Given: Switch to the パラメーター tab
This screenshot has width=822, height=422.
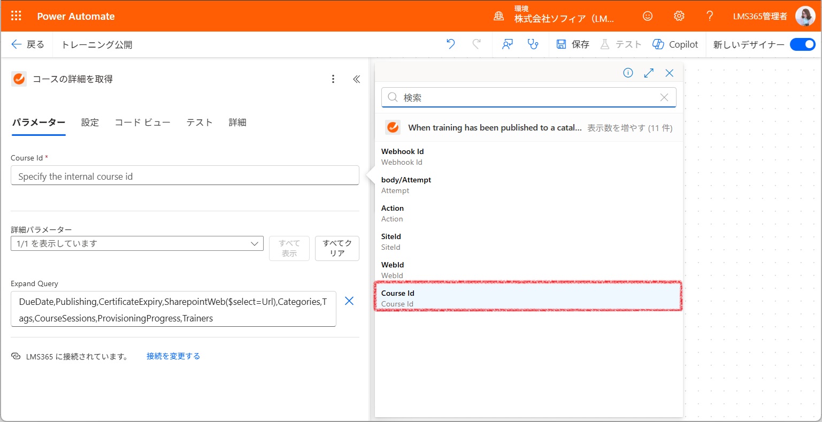Looking at the screenshot, I should (39, 122).
